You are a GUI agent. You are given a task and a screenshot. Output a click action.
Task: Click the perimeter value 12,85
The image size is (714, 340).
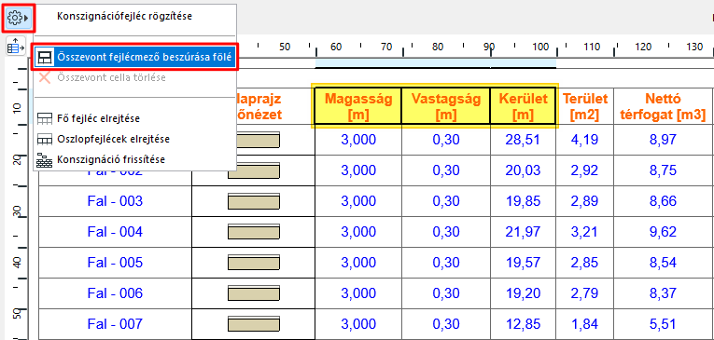point(523,324)
